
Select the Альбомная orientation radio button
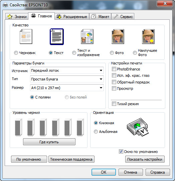[96, 132]
